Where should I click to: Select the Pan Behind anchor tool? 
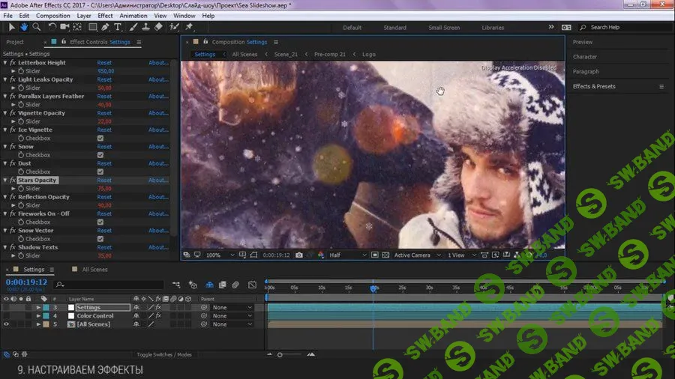(77, 27)
